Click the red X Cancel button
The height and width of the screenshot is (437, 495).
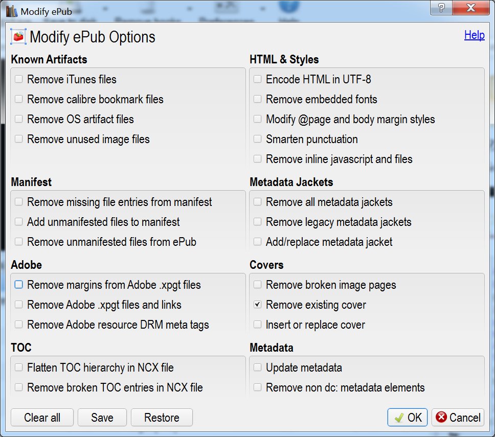tap(458, 418)
